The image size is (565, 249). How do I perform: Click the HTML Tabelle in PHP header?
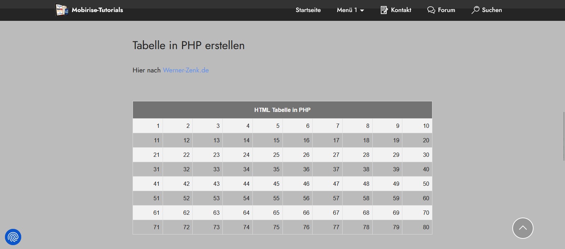(x=282, y=110)
